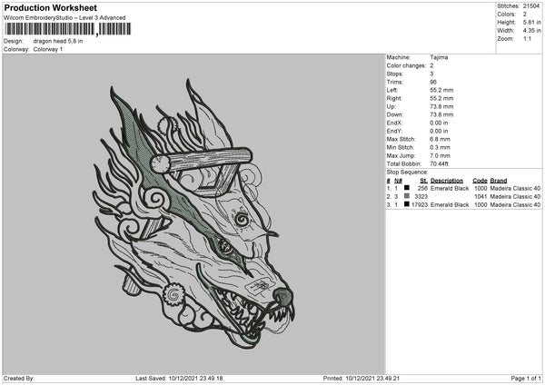This screenshot has width=545, height=385.
Task: Click the Total Bobbin value '70.44ft'
Action: tap(439, 163)
